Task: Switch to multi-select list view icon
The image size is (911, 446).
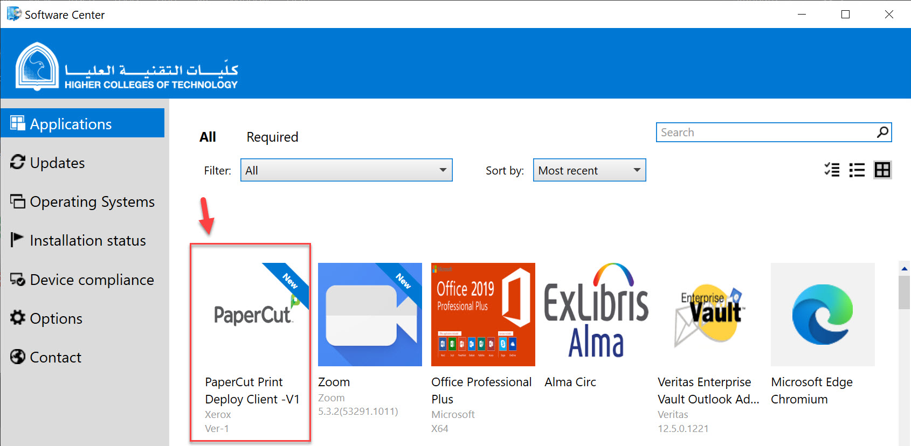Action: 832,170
